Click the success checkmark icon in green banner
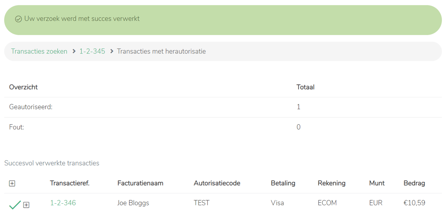 [x=18, y=19]
